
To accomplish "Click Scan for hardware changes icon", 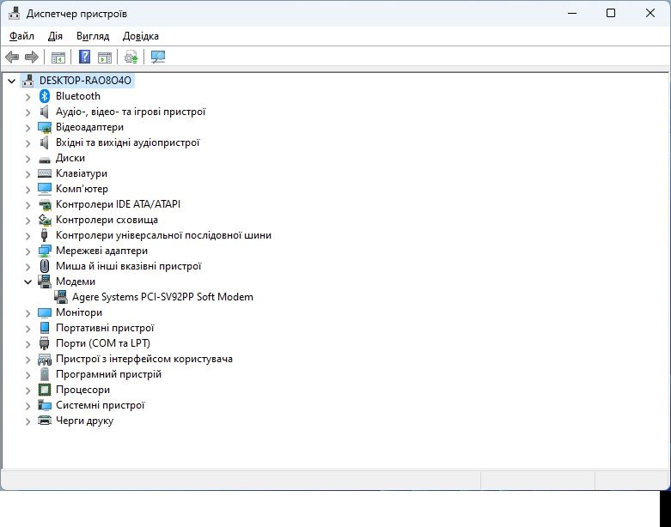I will (158, 57).
